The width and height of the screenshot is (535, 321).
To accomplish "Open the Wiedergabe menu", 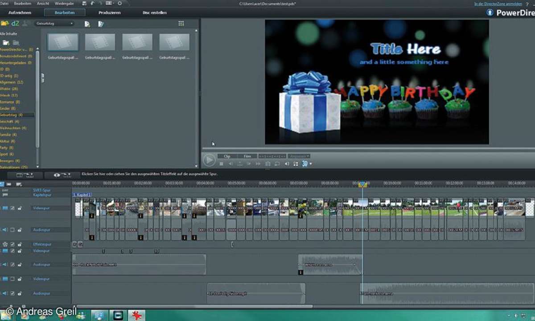I will click(64, 3).
